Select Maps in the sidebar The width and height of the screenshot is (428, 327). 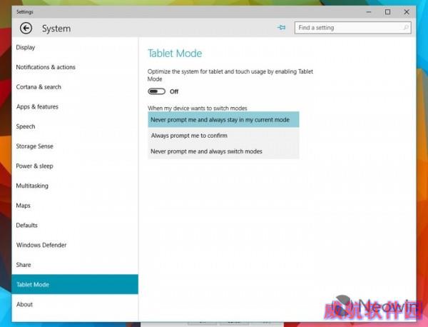click(x=75, y=206)
